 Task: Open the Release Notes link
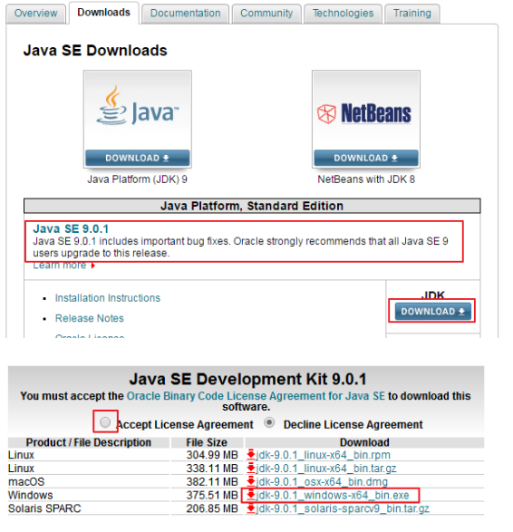pyautogui.click(x=89, y=318)
